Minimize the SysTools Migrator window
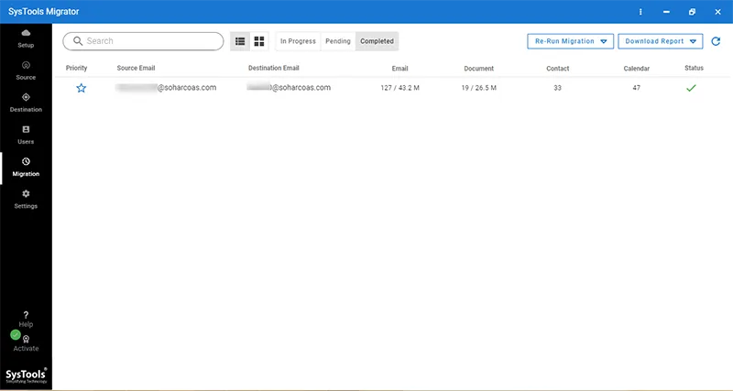This screenshot has height=391, width=733. [666, 12]
